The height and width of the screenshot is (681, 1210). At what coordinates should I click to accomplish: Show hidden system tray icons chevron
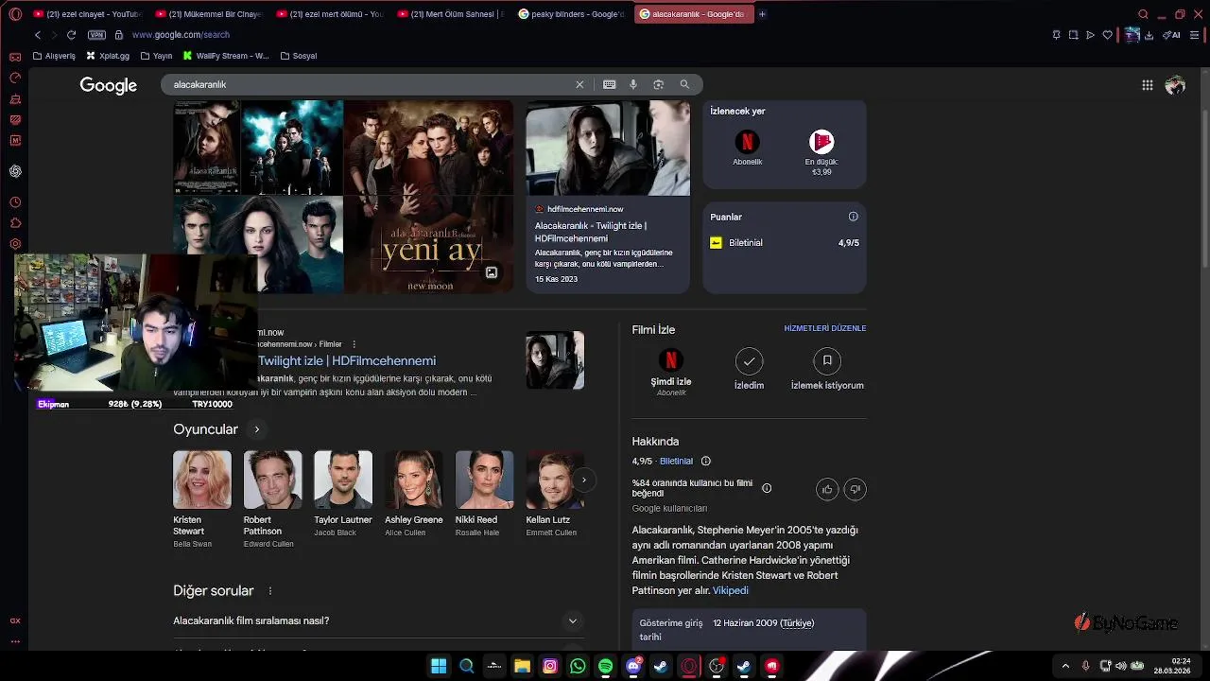(1065, 666)
